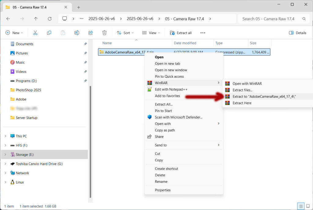Choose Properties in context menu
This screenshot has width=313, height=210.
184,190
